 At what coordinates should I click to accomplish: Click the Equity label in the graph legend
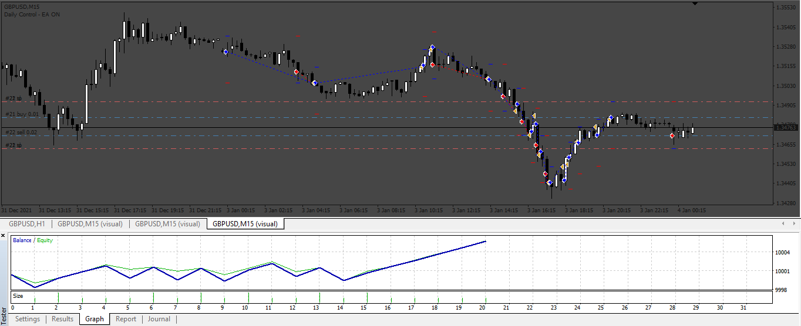[x=45, y=240]
